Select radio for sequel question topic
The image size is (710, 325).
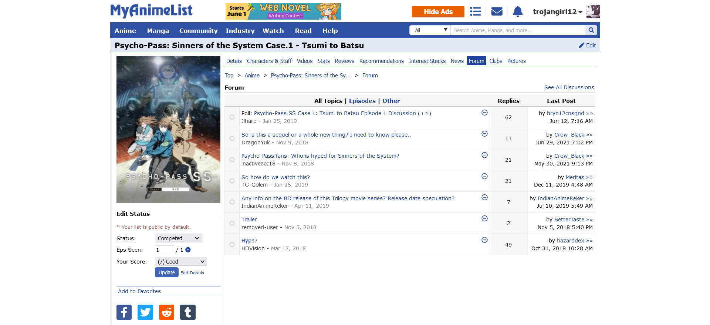pyautogui.click(x=232, y=138)
